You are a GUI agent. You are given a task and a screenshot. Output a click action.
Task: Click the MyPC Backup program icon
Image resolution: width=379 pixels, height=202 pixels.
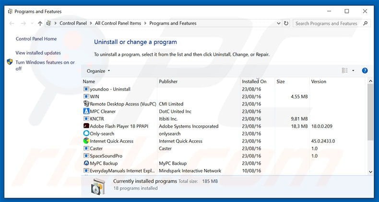coord(86,163)
